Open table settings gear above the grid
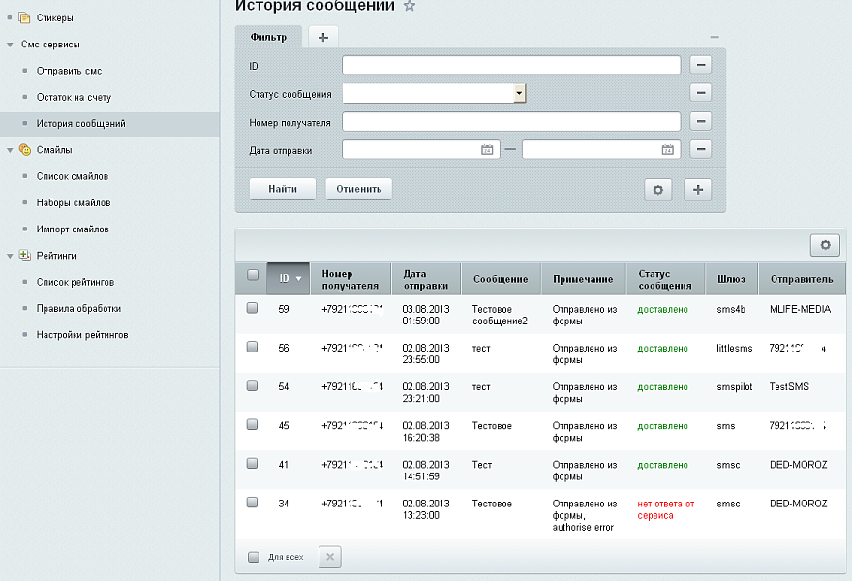Viewport: 852px width, 581px height. (x=825, y=246)
